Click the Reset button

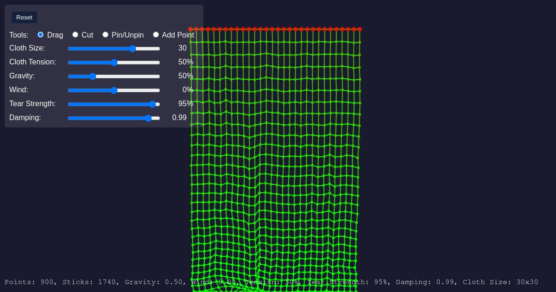(24, 17)
